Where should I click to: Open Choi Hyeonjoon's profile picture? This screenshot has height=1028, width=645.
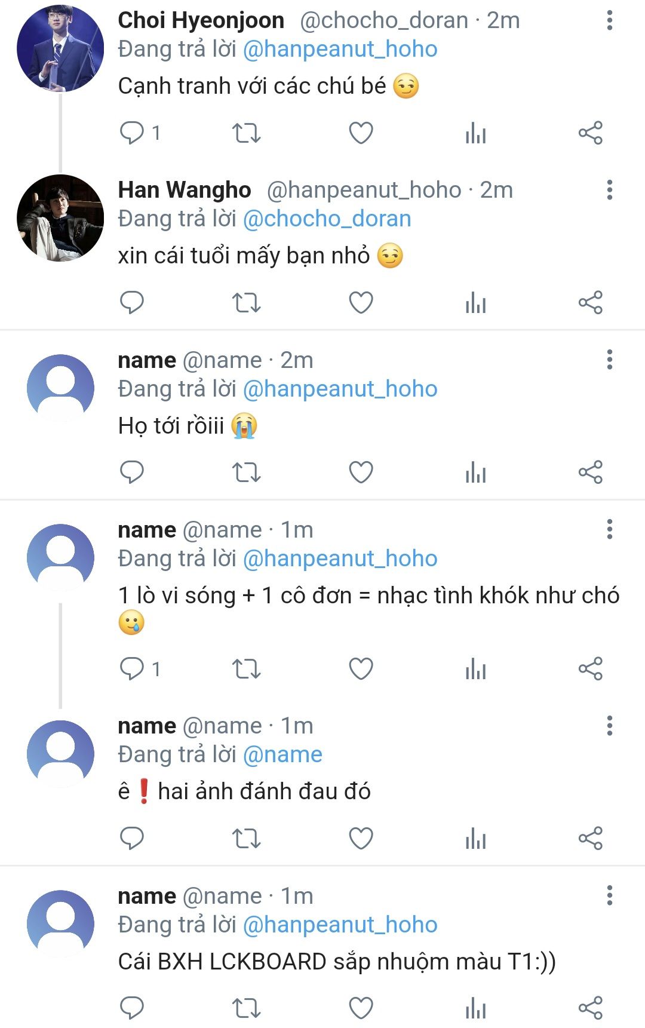pyautogui.click(x=60, y=48)
